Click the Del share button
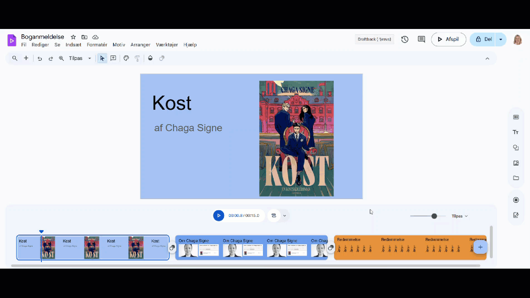The height and width of the screenshot is (298, 530). click(483, 39)
